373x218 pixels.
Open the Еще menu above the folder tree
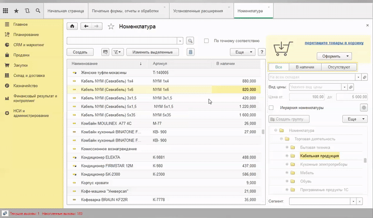355,119
